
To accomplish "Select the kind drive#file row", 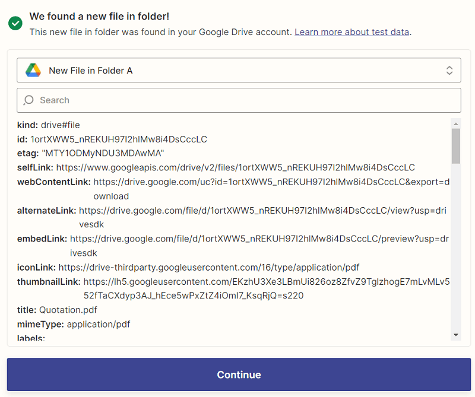I will 49,125.
